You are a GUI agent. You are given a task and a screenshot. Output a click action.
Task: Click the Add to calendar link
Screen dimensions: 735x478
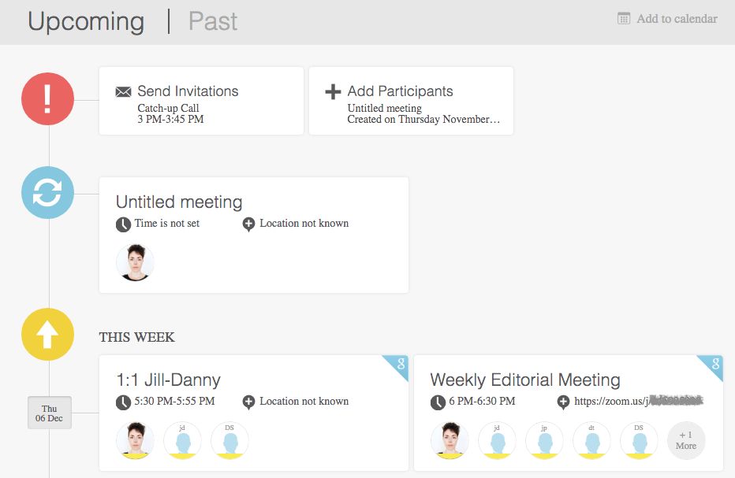(x=677, y=19)
